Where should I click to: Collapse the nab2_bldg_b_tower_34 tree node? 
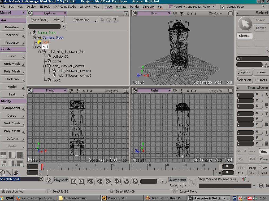(39, 52)
